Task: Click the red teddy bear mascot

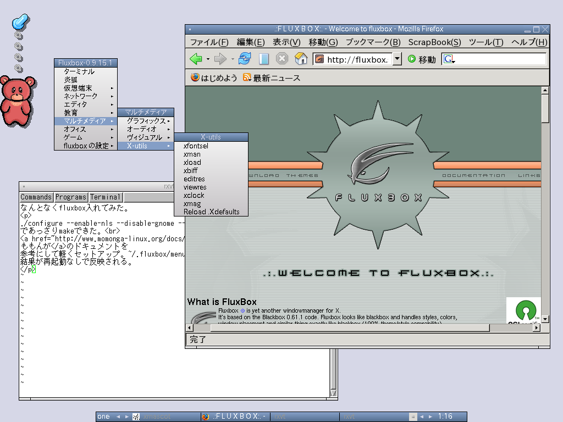Action: click(18, 101)
